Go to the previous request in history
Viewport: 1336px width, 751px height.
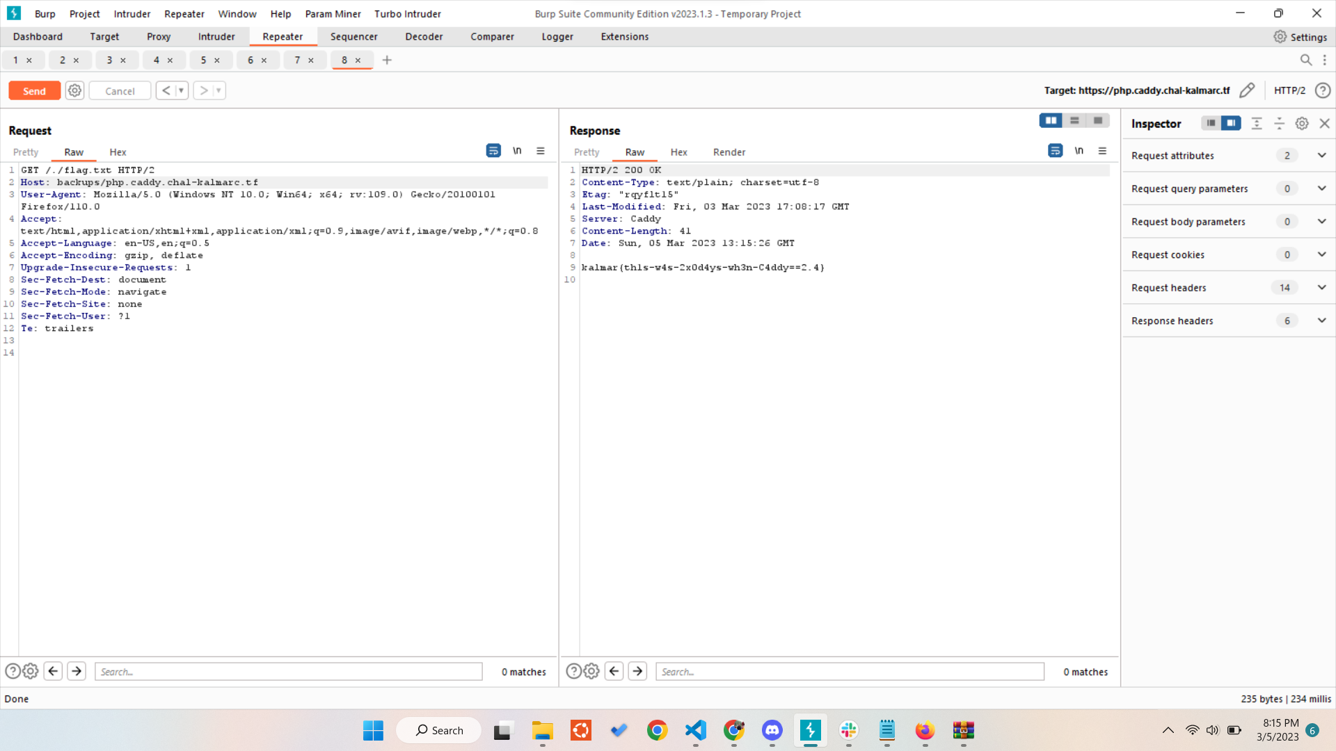(x=166, y=90)
